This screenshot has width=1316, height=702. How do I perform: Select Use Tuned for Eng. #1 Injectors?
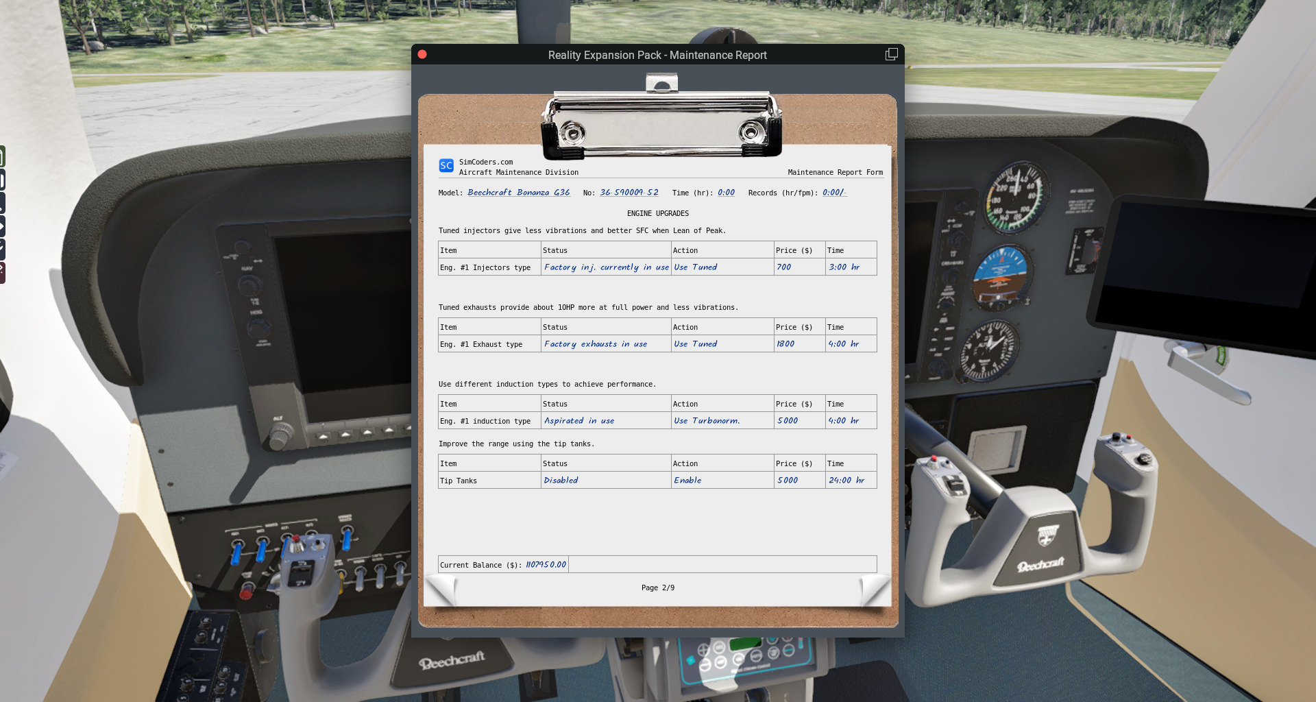coord(695,267)
